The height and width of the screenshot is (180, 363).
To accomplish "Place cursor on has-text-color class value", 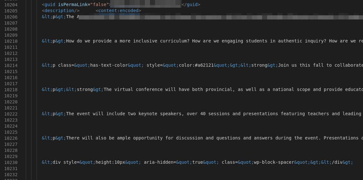I will pos(109,65).
